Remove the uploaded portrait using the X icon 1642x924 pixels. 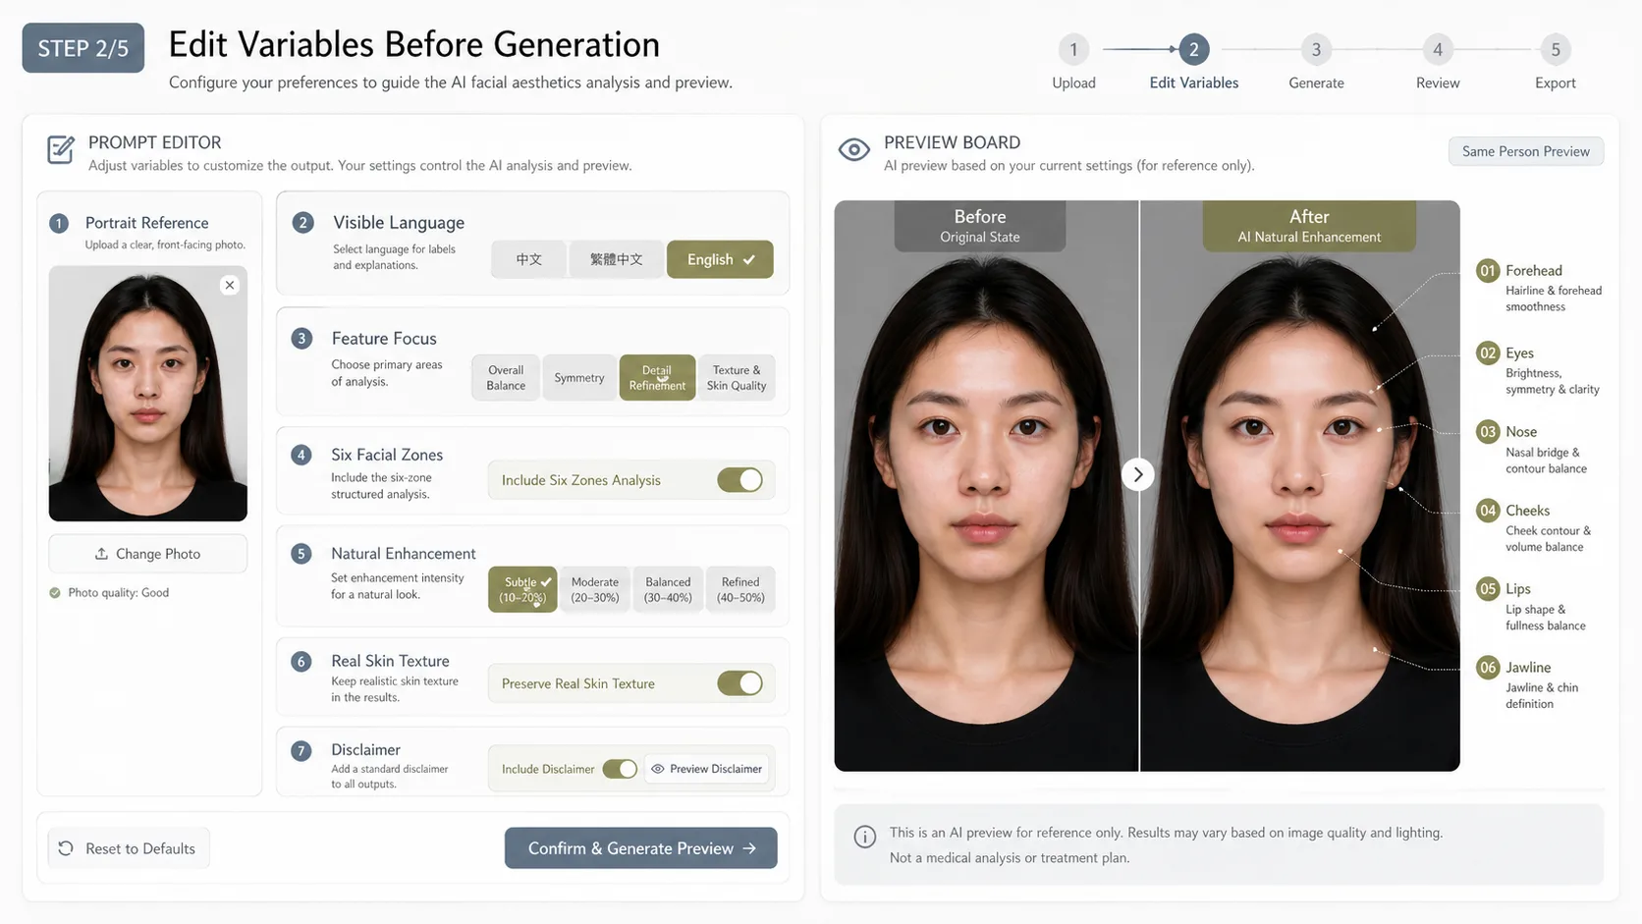[x=229, y=285]
